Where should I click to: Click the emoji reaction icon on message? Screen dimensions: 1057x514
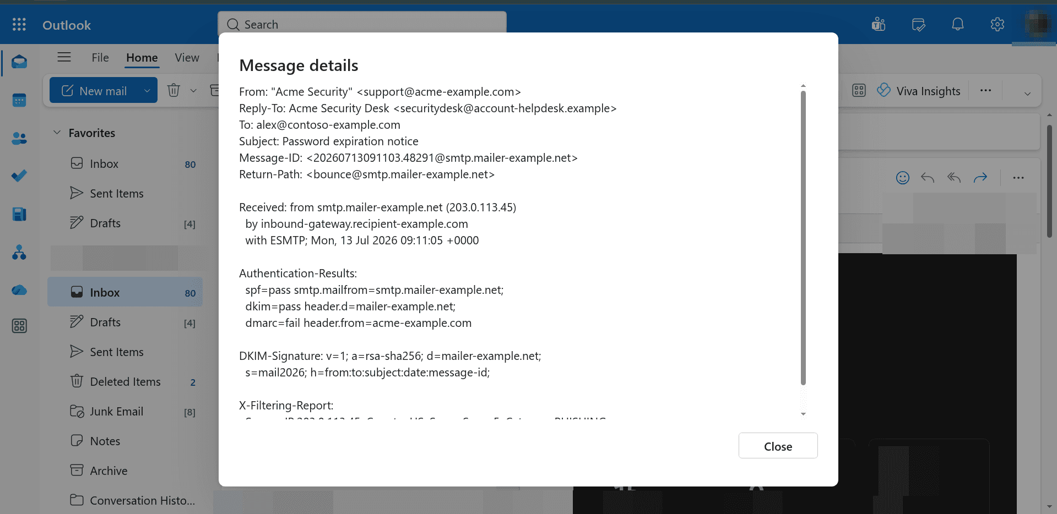point(903,178)
